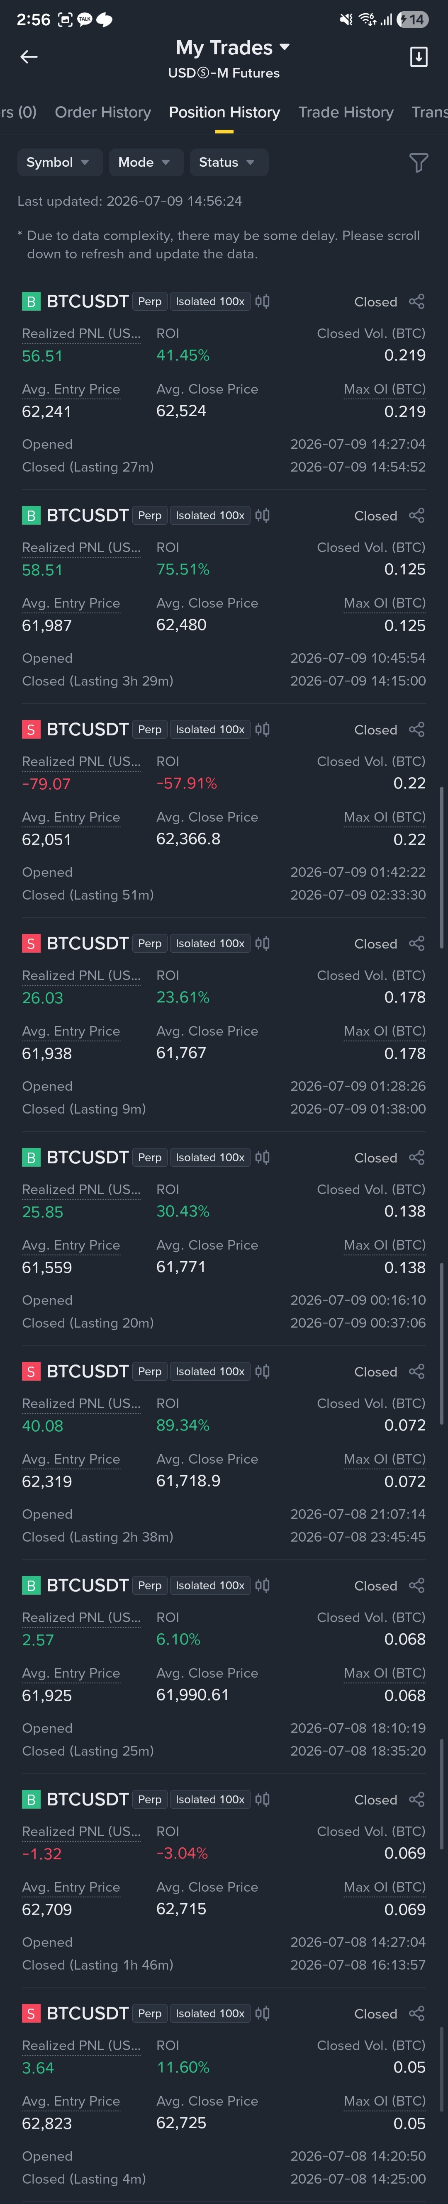Share the 40.08 PNL position
The width and height of the screenshot is (448, 2204).
click(416, 1371)
